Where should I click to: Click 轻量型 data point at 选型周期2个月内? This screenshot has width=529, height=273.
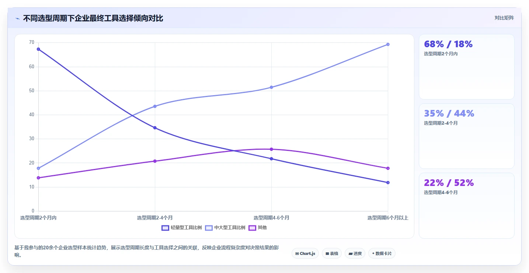38,49
